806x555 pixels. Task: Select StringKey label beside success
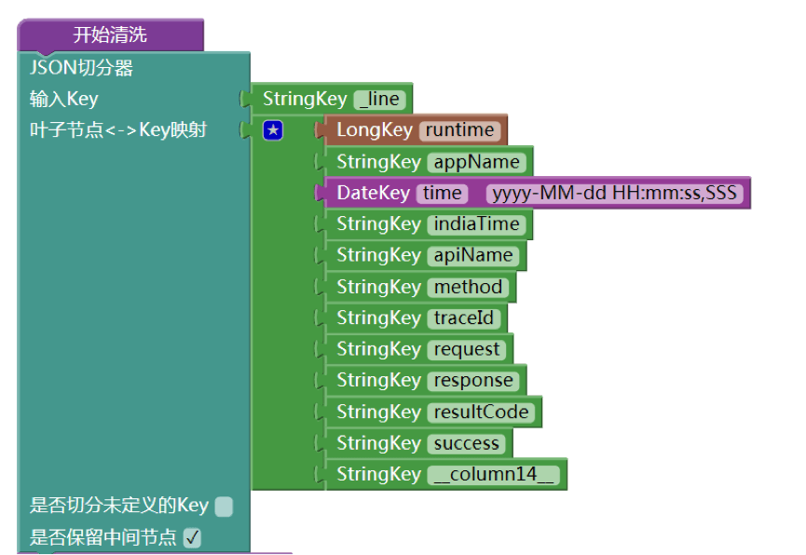click(379, 443)
